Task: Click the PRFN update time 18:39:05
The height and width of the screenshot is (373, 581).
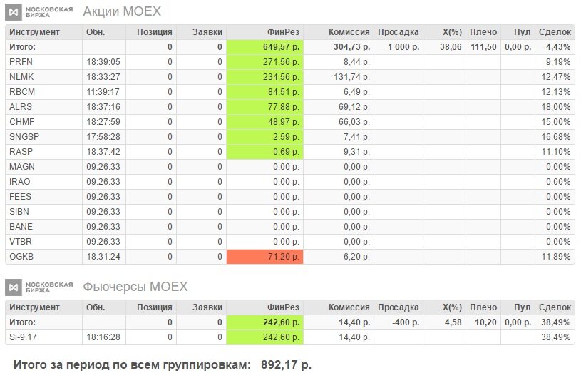Action: coord(103,62)
